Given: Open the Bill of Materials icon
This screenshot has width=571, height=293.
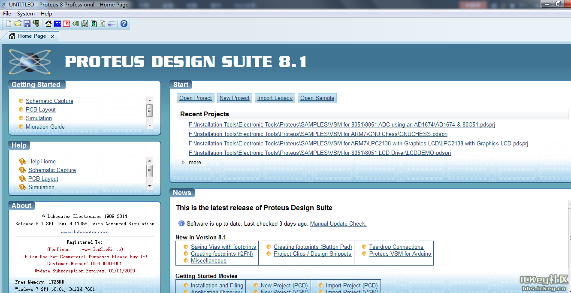Looking at the screenshot, I should (103, 24).
